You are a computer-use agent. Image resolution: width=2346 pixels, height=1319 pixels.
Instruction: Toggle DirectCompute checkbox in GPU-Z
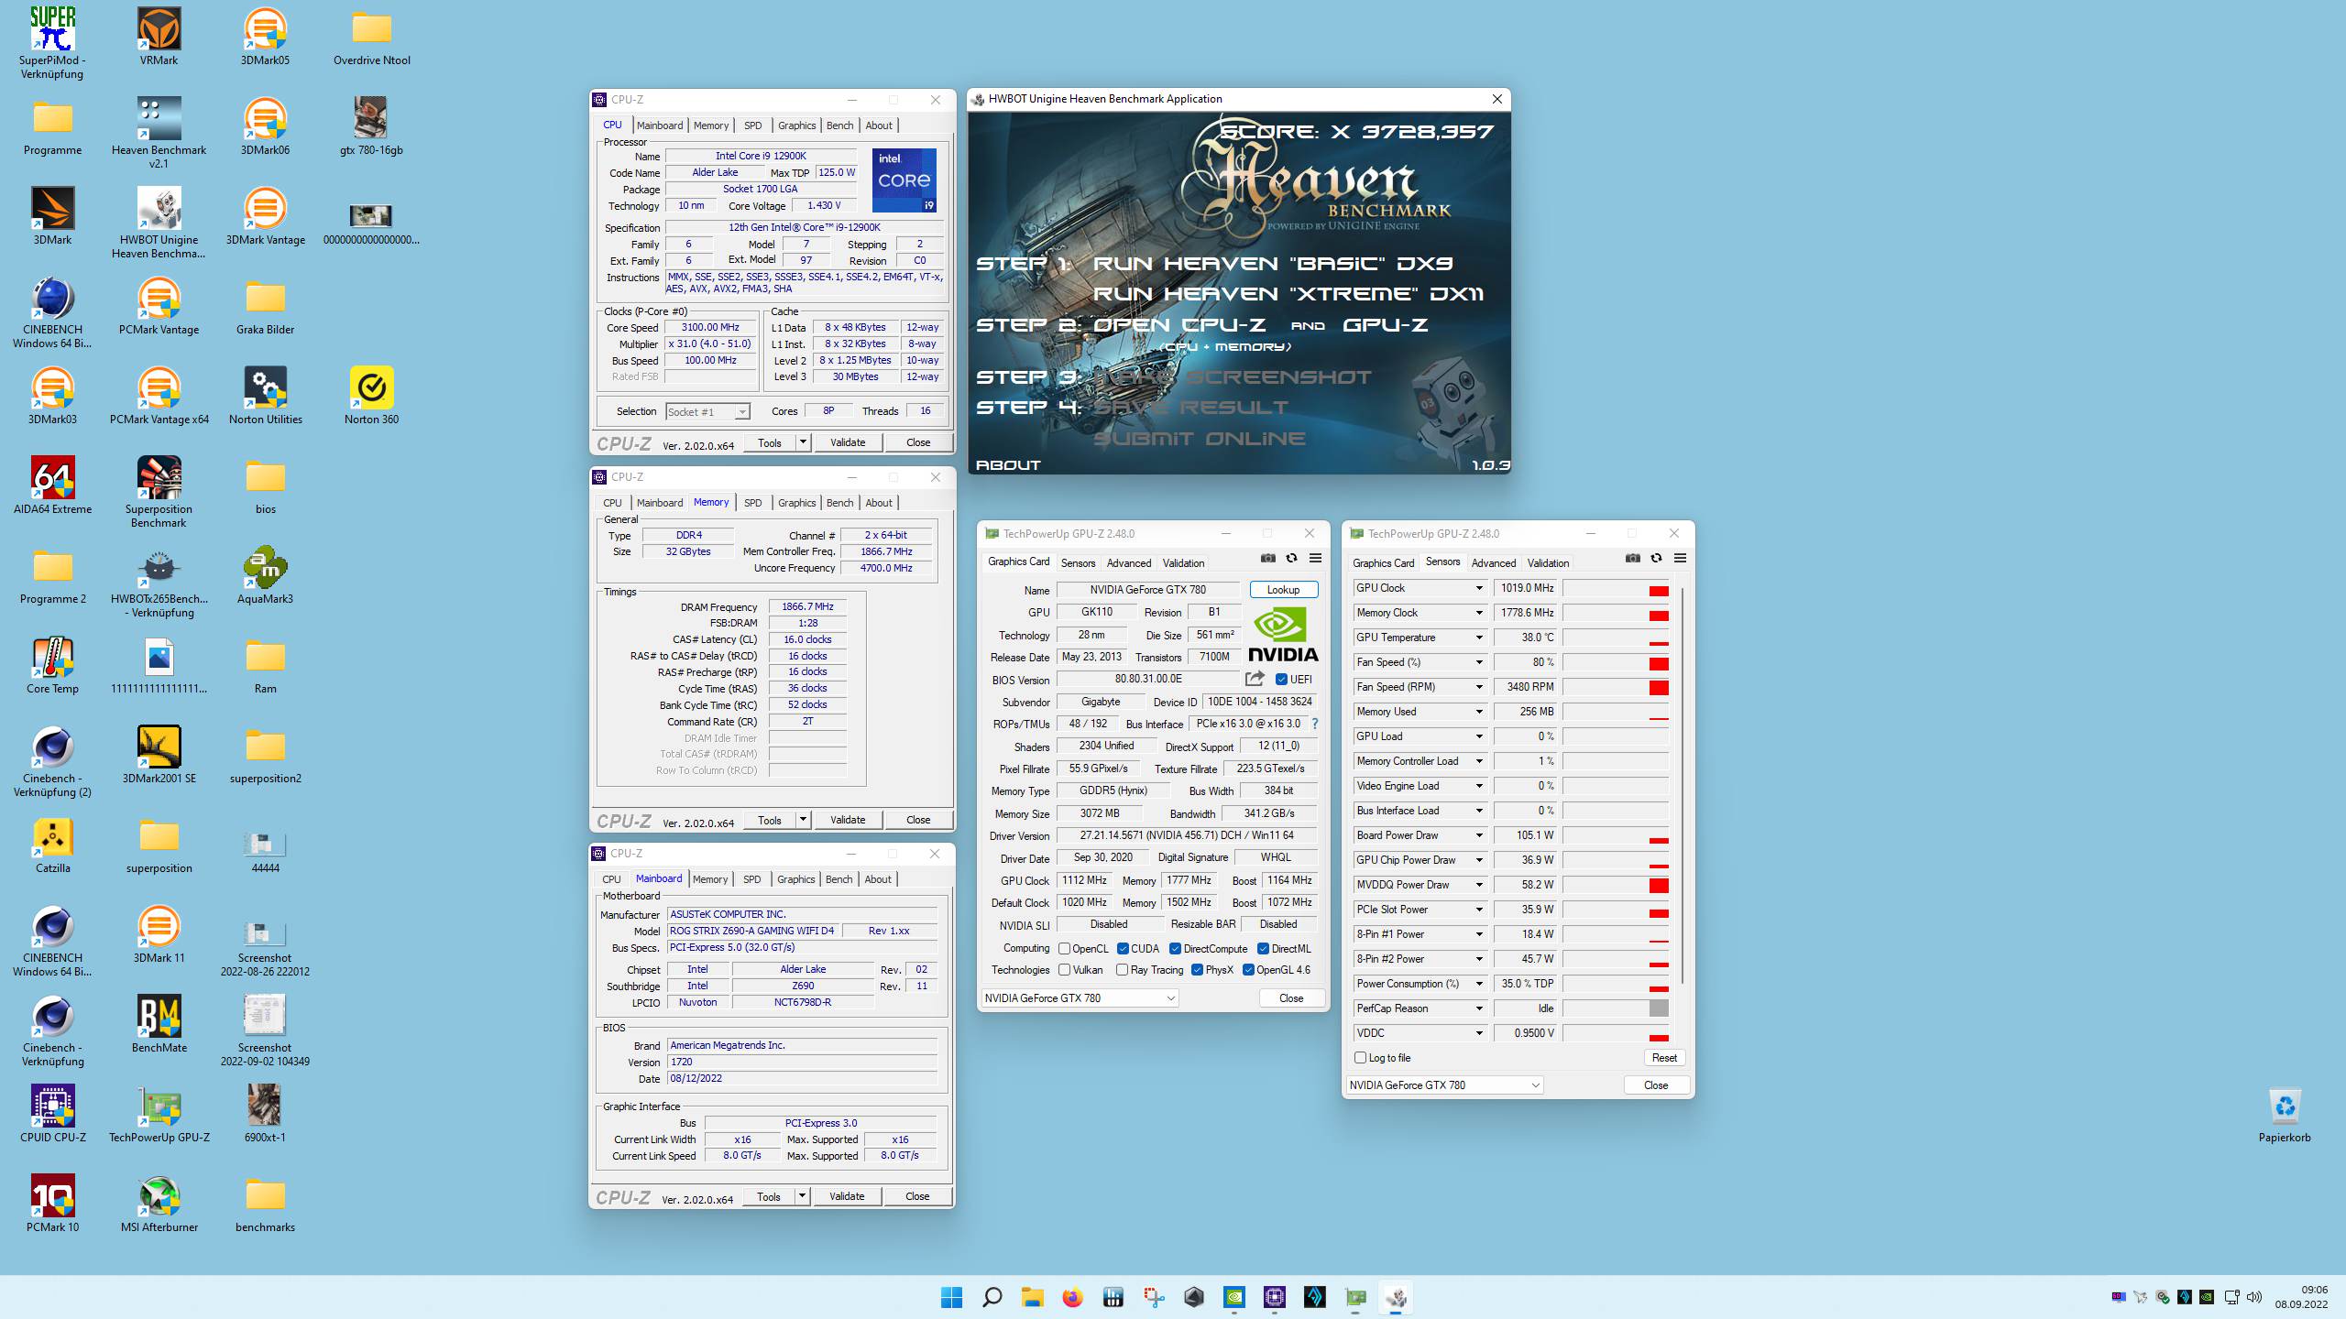[1175, 949]
